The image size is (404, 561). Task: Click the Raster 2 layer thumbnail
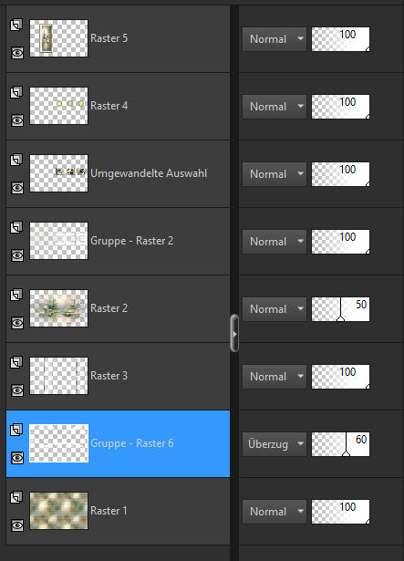(x=58, y=308)
